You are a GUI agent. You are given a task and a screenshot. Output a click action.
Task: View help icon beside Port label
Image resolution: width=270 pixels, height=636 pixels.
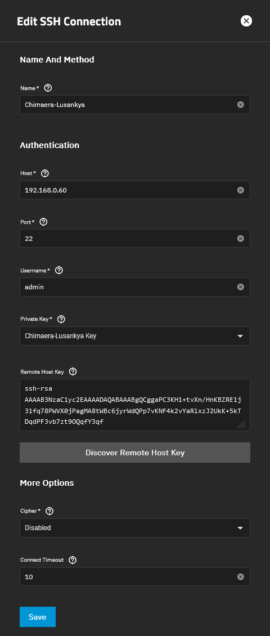click(x=44, y=222)
